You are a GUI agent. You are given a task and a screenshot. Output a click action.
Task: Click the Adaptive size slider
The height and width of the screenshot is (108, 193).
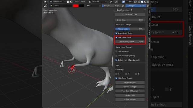(x=130, y=29)
